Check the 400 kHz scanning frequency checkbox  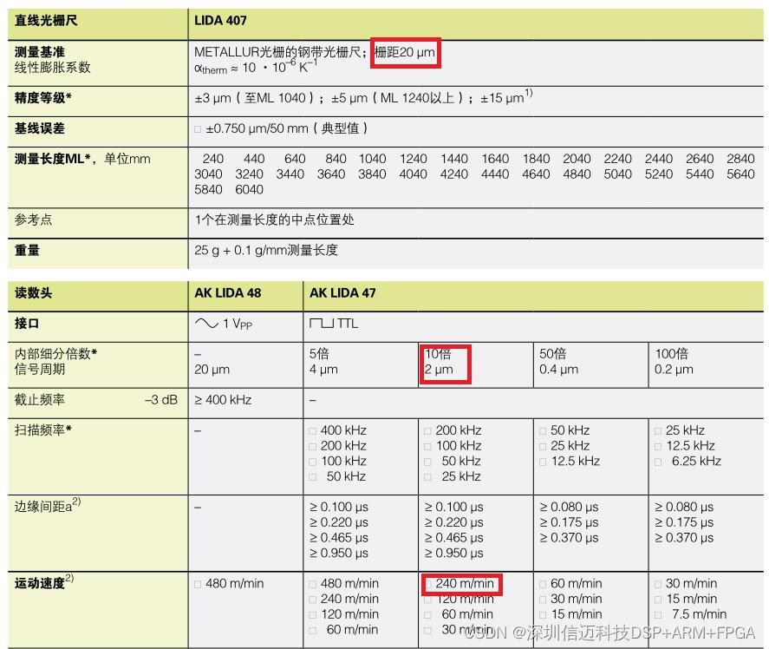[x=313, y=430]
